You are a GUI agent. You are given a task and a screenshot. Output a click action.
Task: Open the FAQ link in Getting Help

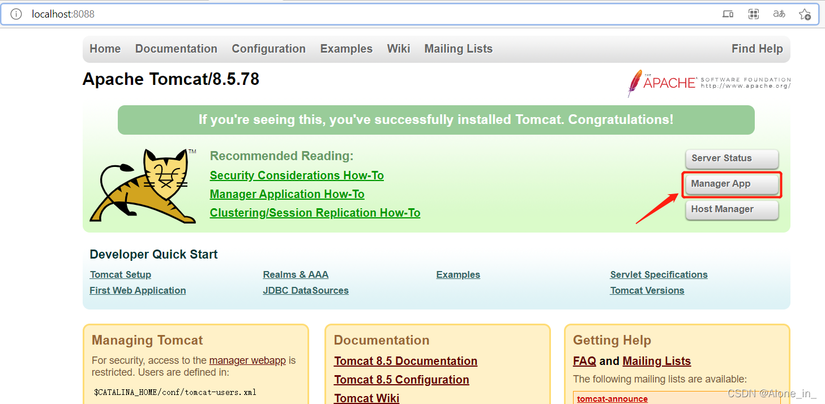(x=584, y=361)
